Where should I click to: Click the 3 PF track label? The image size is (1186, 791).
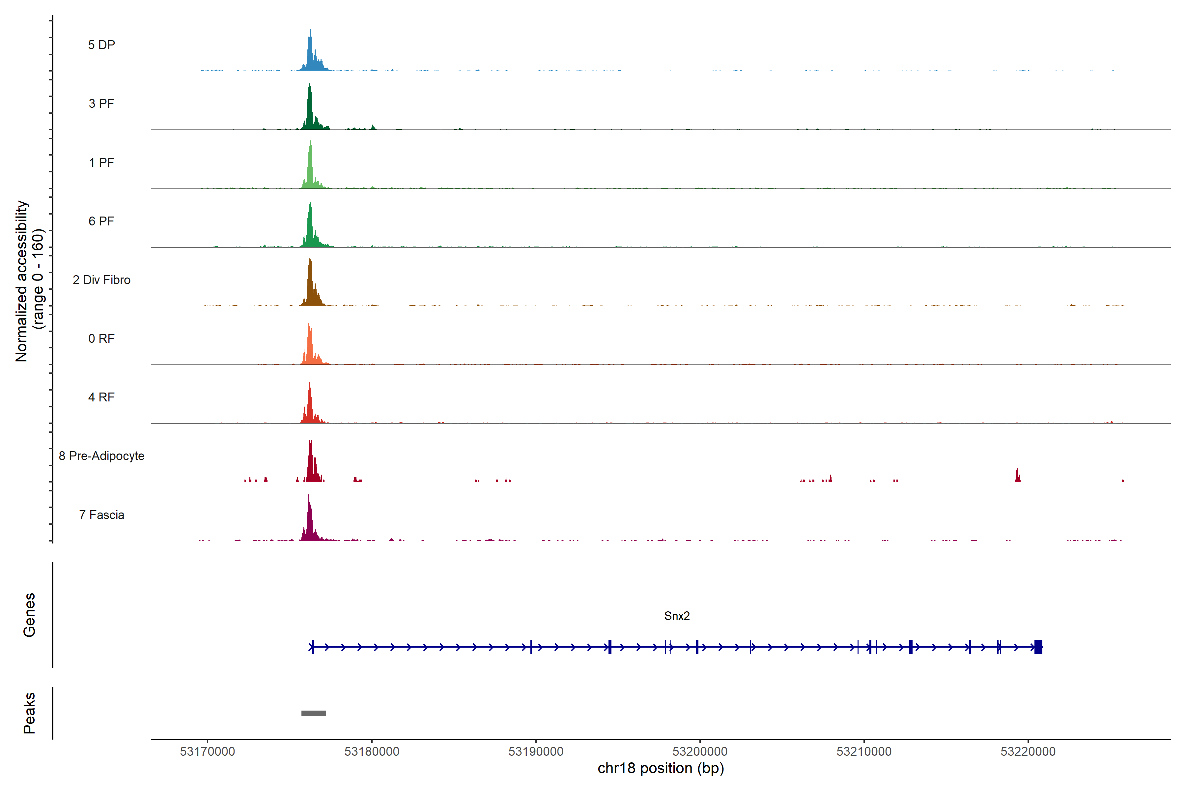(x=101, y=103)
